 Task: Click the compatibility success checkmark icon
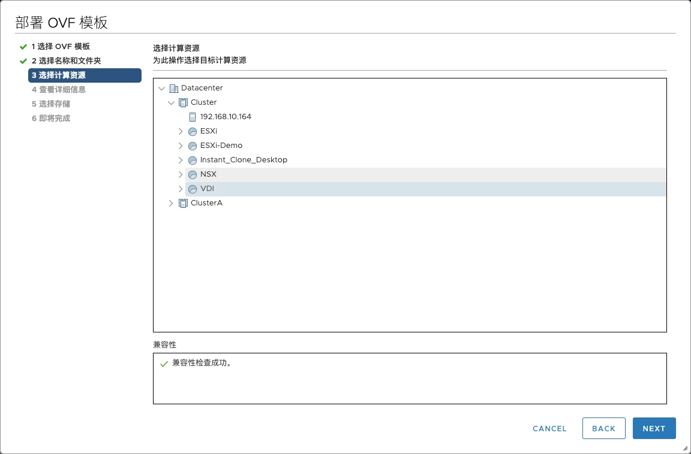[164, 364]
